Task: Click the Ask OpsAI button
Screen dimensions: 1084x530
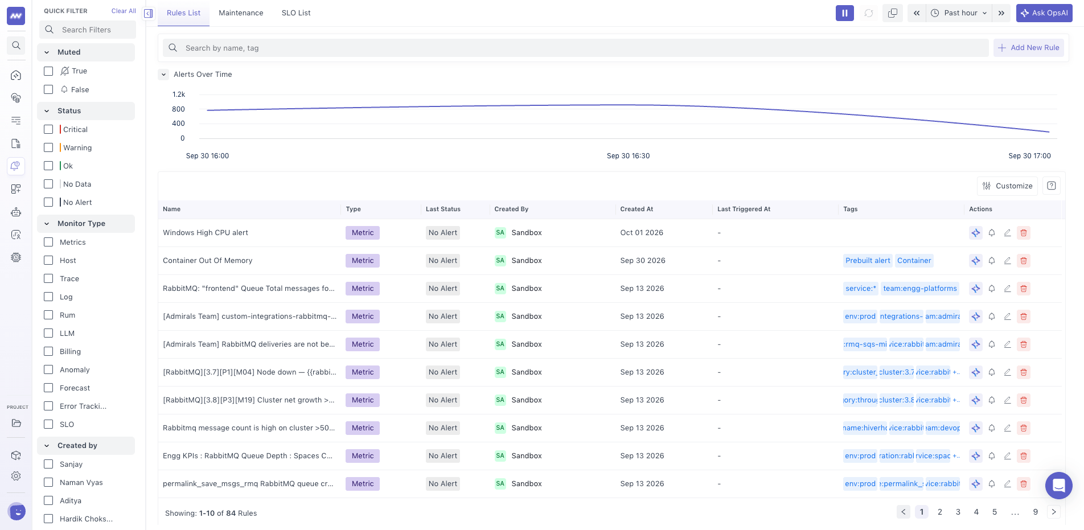Action: [x=1044, y=13]
